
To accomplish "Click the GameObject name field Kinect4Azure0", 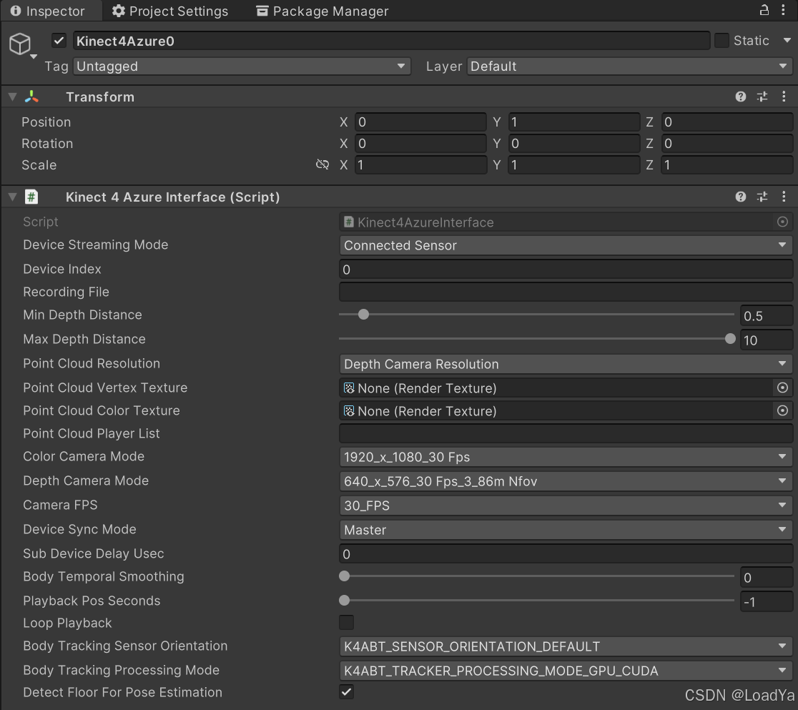I will point(391,41).
